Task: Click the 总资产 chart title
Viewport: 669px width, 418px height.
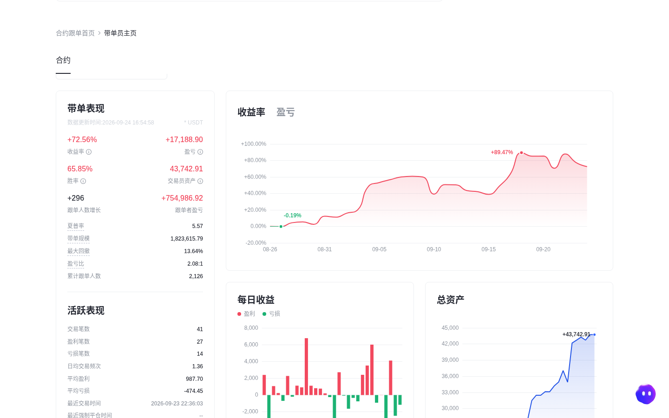Action: pyautogui.click(x=451, y=300)
